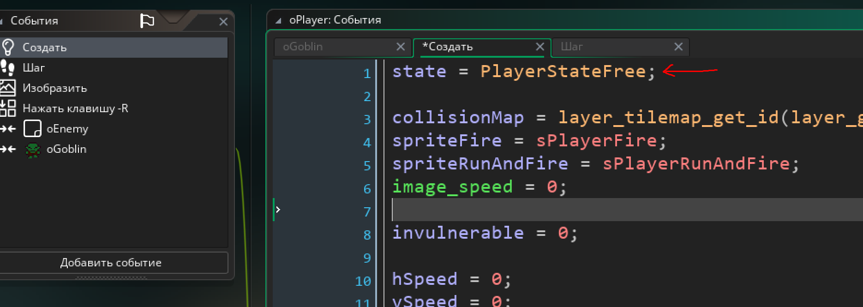This screenshot has width=863, height=307.
Task: Click the spriteFire variable on line 4
Action: 447,141
